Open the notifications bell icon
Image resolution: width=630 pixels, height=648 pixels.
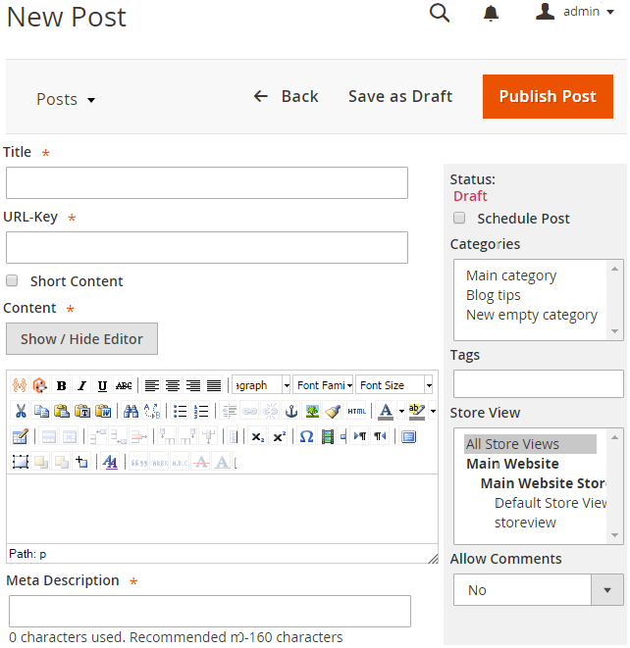(491, 13)
